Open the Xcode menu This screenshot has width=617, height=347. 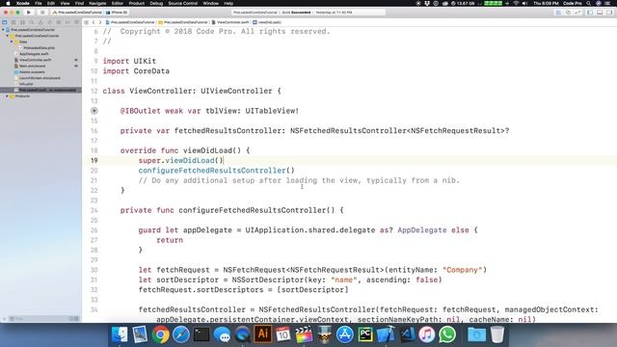23,3
